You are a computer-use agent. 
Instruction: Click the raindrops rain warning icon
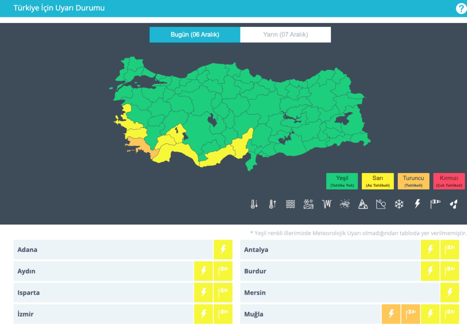(454, 204)
